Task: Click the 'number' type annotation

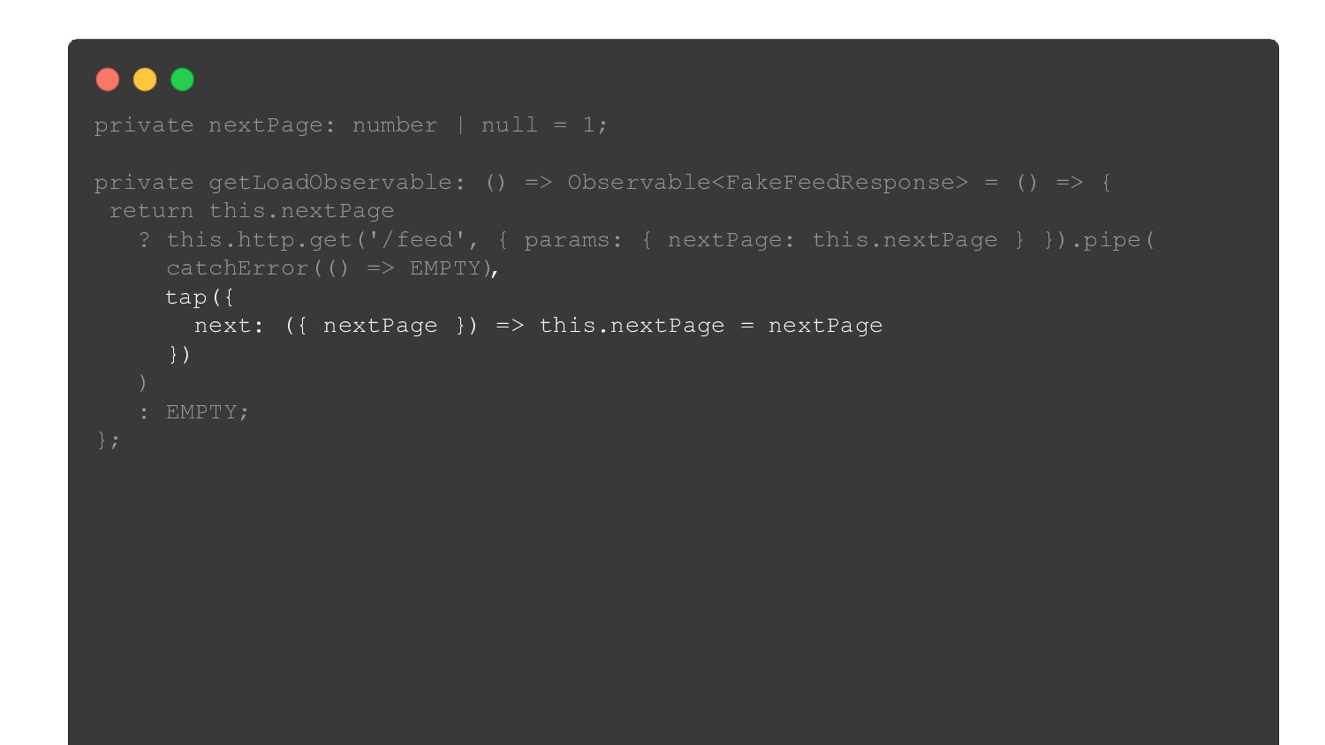Action: tap(395, 124)
